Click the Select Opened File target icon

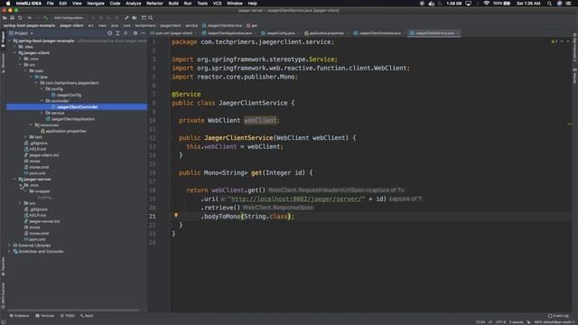109,33
